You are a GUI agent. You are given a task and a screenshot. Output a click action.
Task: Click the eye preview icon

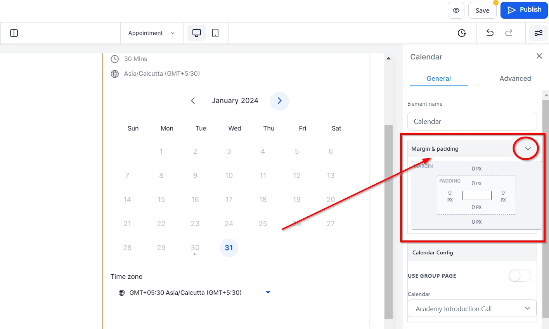point(456,10)
